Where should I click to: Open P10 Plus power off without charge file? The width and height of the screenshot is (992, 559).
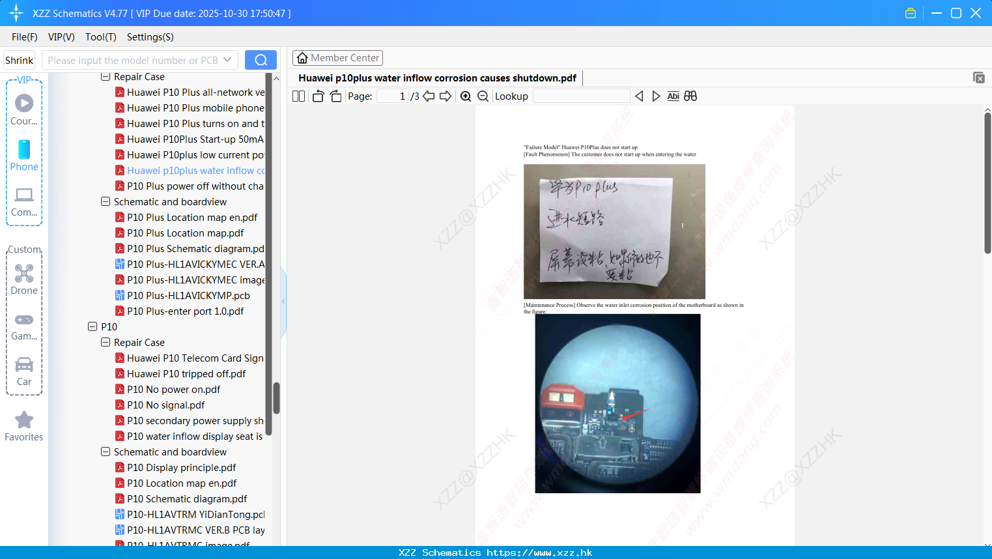tap(190, 186)
